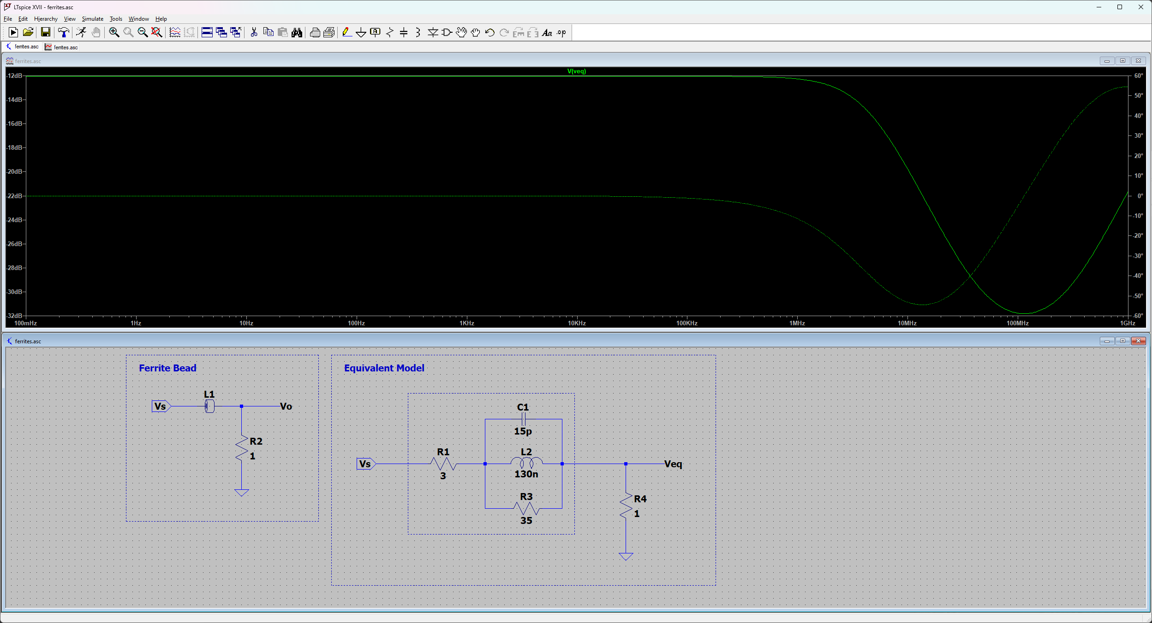The image size is (1152, 623).
Task: Click the Close All Windows icon
Action: pyautogui.click(x=236, y=32)
